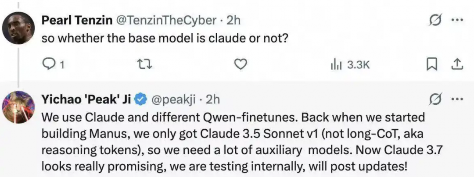Click the Grok icon on Yichao's reply
Screen dimensions: 474x177
point(435,99)
